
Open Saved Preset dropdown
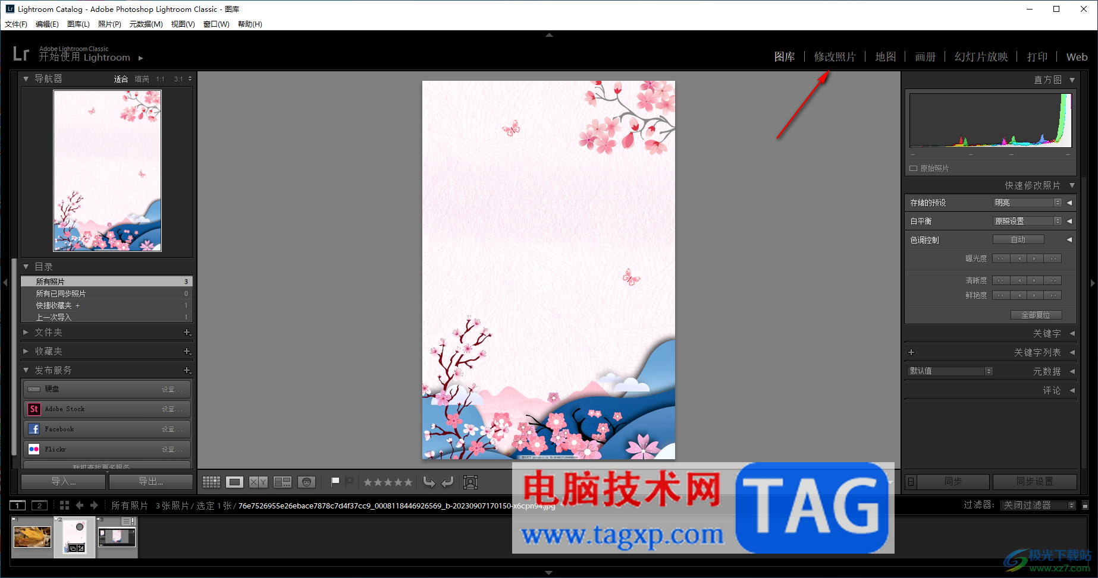1028,203
